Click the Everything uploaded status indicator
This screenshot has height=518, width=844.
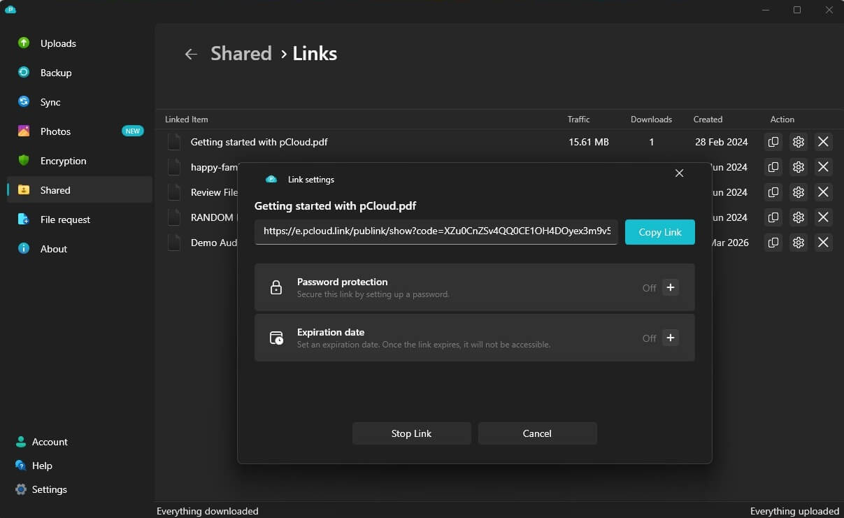click(794, 511)
